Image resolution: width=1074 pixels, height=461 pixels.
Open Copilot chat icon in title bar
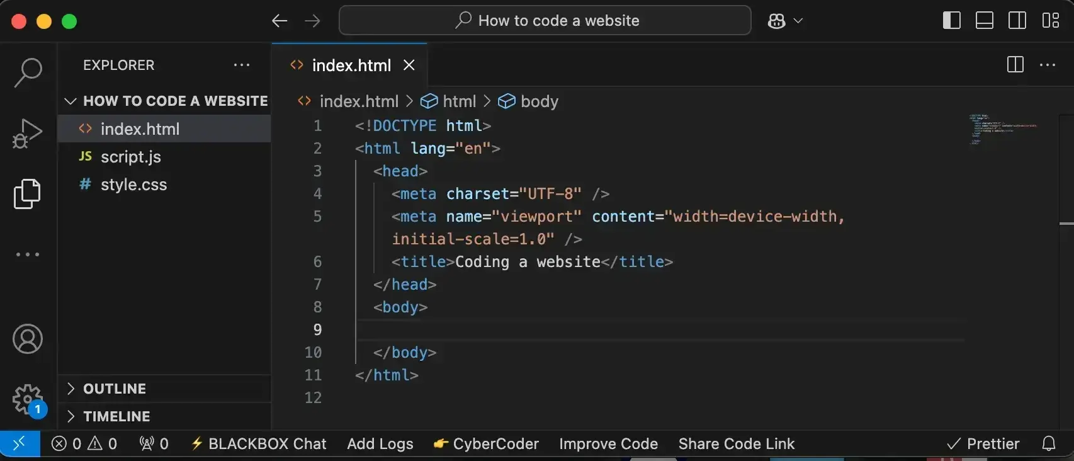coord(777,21)
